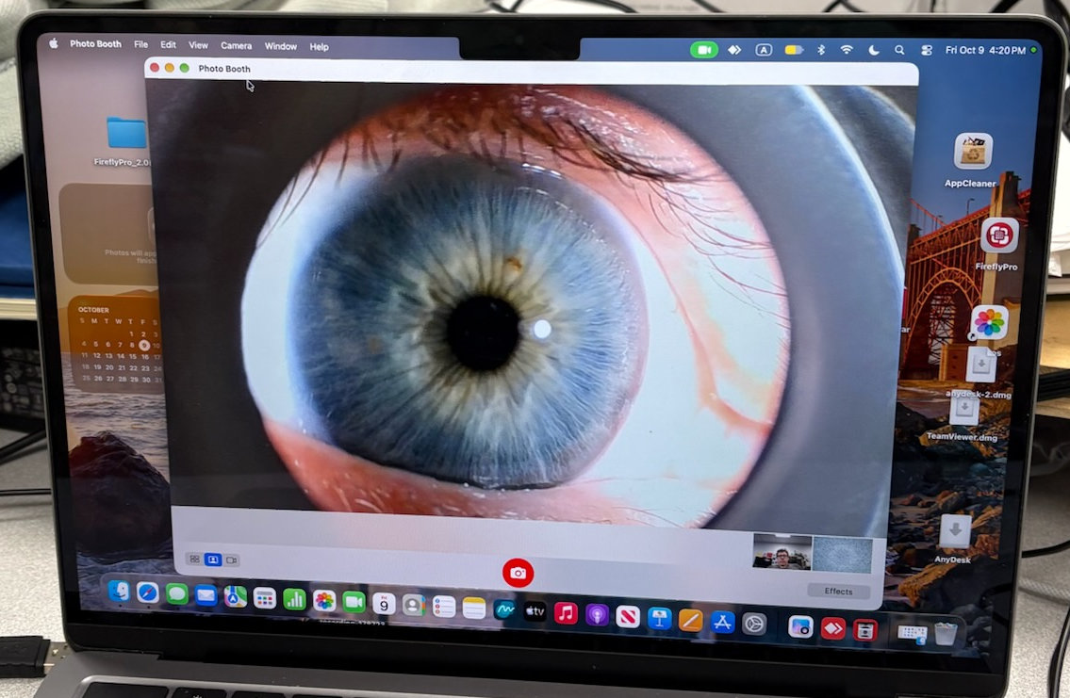Viewport: 1070px width, 698px height.
Task: Open Music from the Dock
Action: 566,613
